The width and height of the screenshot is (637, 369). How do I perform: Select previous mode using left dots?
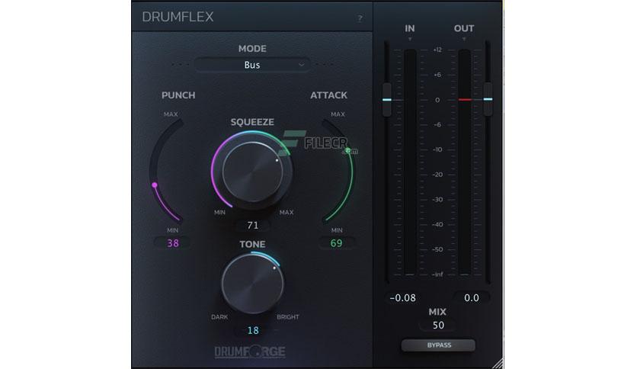click(181, 65)
